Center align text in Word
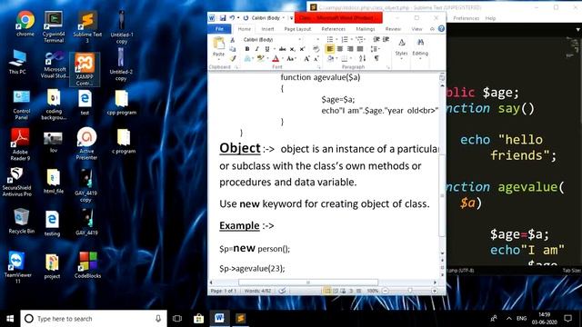This screenshot has width=582, height=327. pyautogui.click(x=339, y=49)
